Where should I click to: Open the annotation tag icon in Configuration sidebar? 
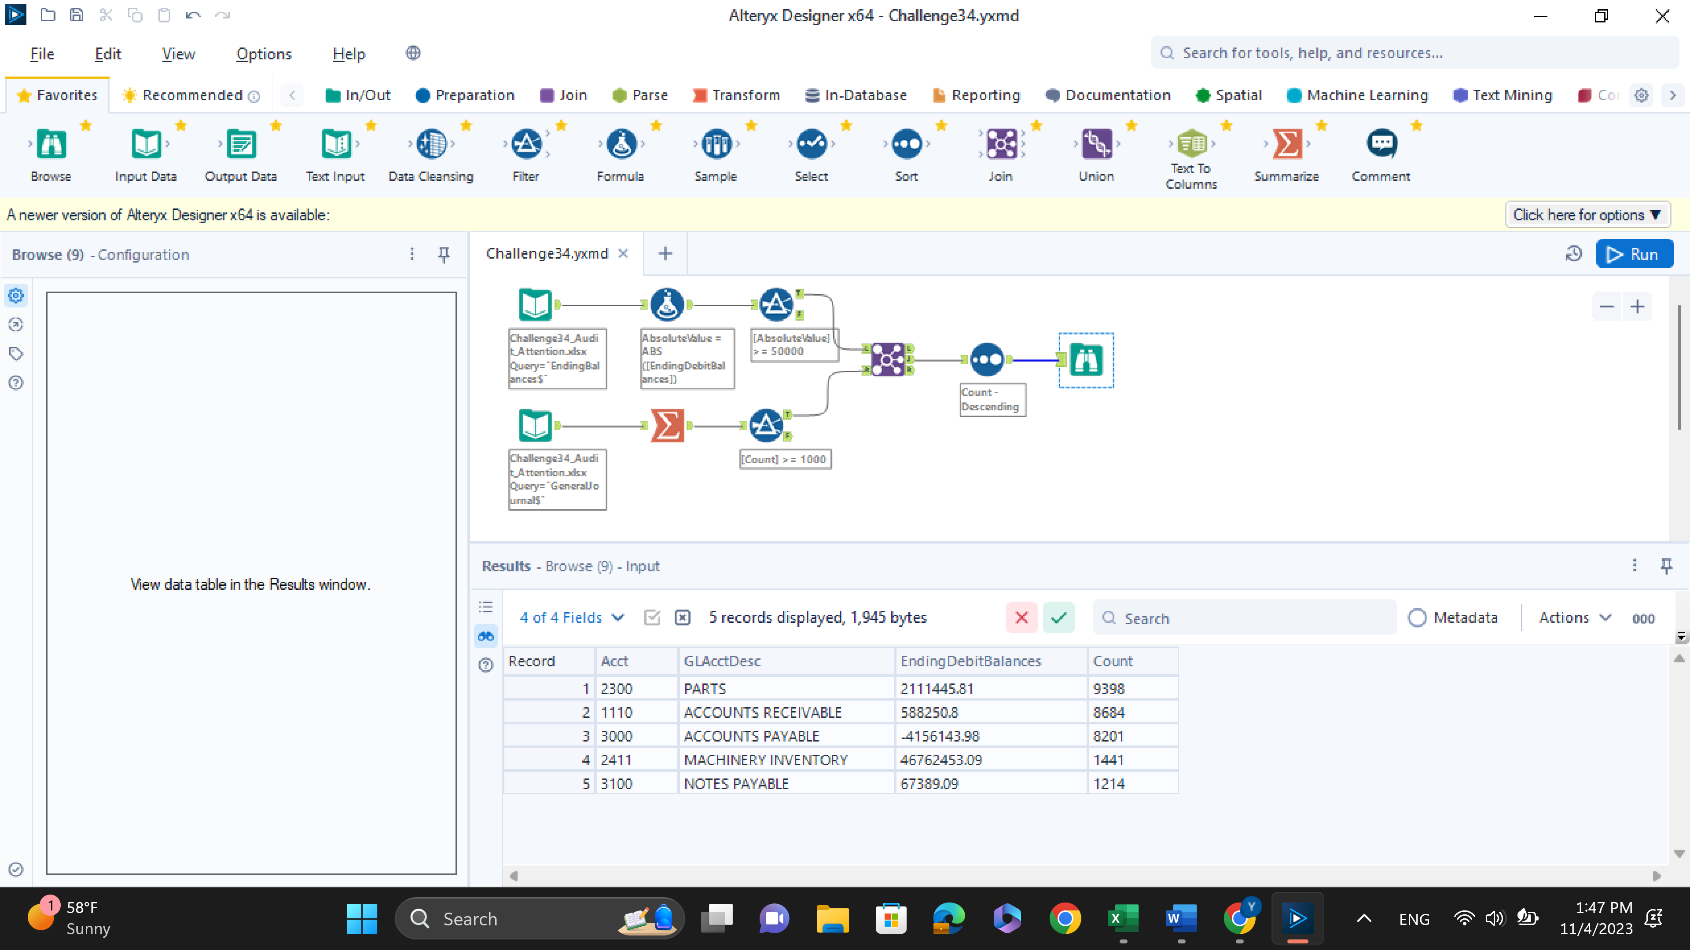[x=16, y=354]
